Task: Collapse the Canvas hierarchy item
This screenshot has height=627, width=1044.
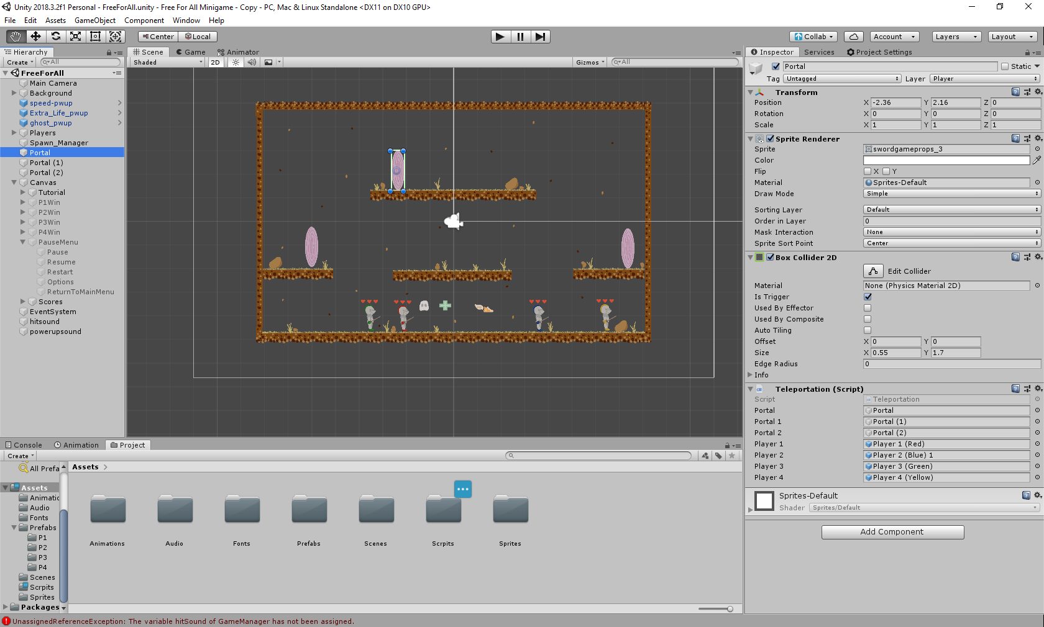Action: coord(14,183)
